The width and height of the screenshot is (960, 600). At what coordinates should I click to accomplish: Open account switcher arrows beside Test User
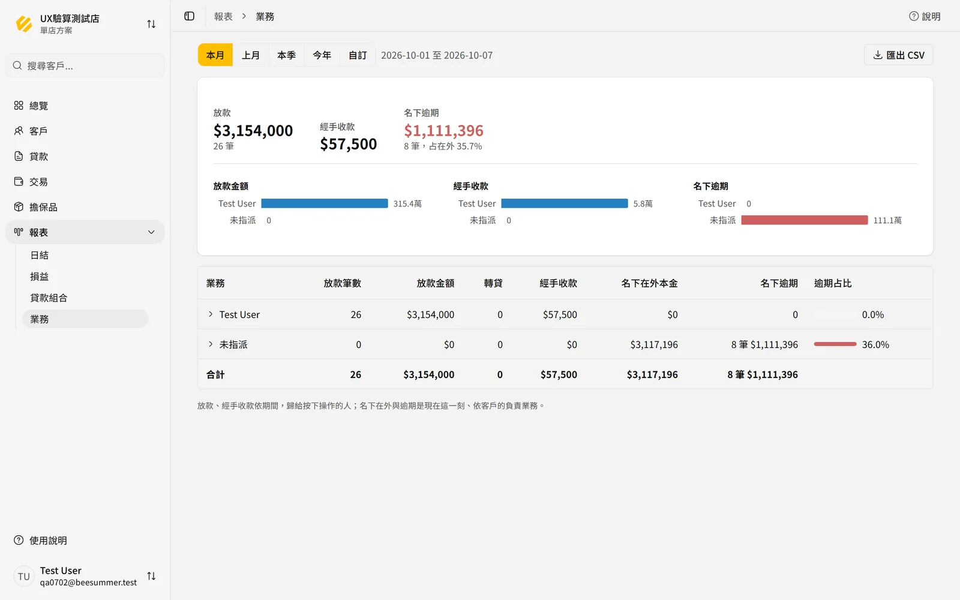point(151,576)
